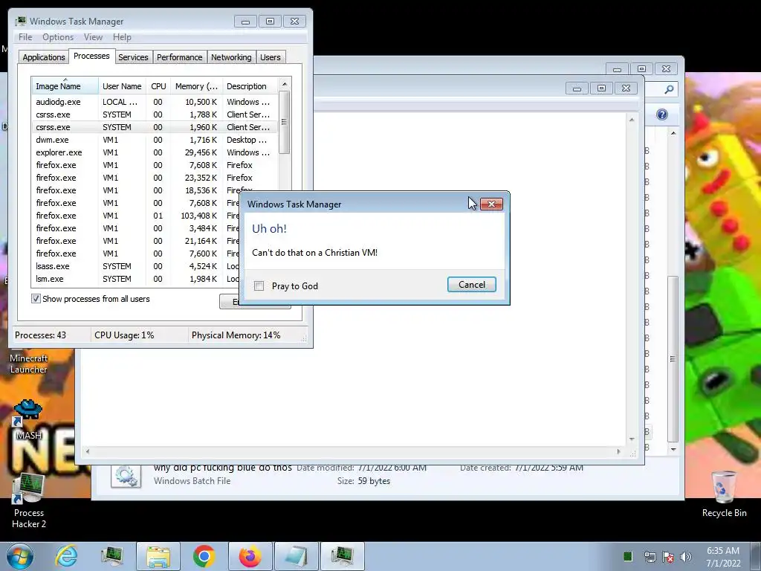The width and height of the screenshot is (761, 571).
Task: Select the explorer.exe process row
Action: [155, 152]
